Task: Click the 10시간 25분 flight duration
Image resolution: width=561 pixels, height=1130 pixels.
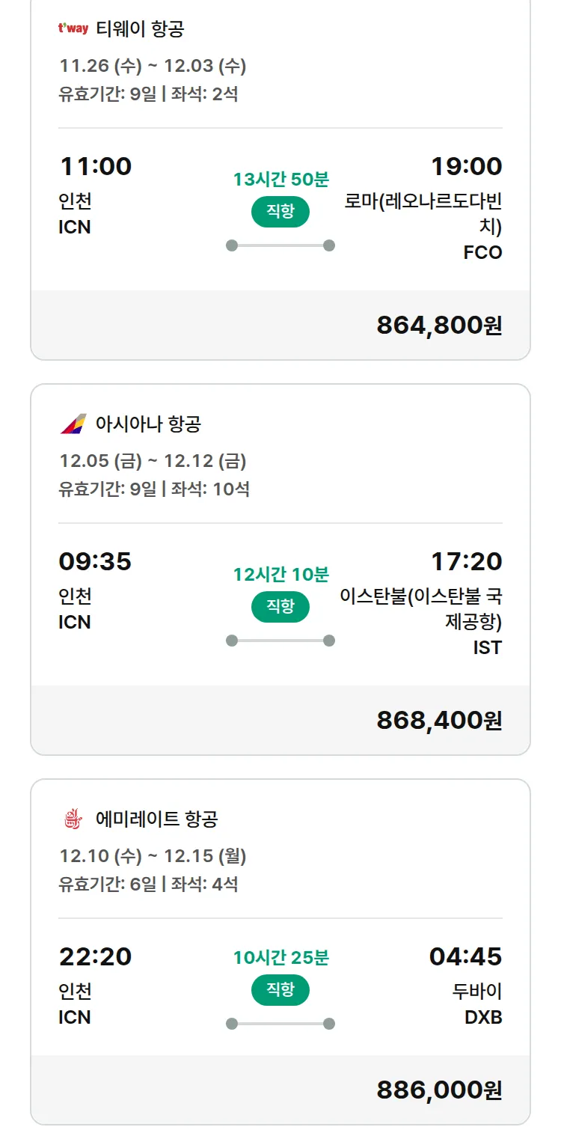Action: point(280,958)
